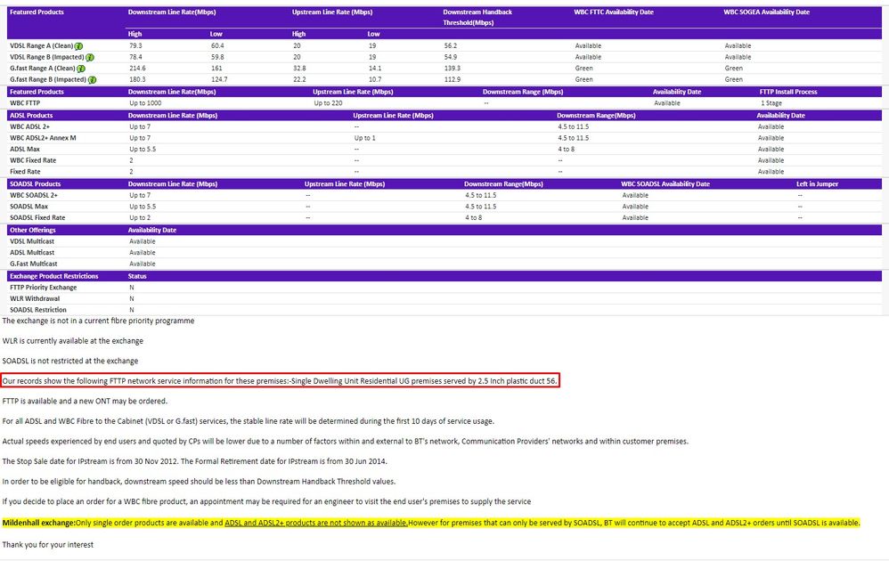Click the bold Mildenhall exchange label

[38, 523]
